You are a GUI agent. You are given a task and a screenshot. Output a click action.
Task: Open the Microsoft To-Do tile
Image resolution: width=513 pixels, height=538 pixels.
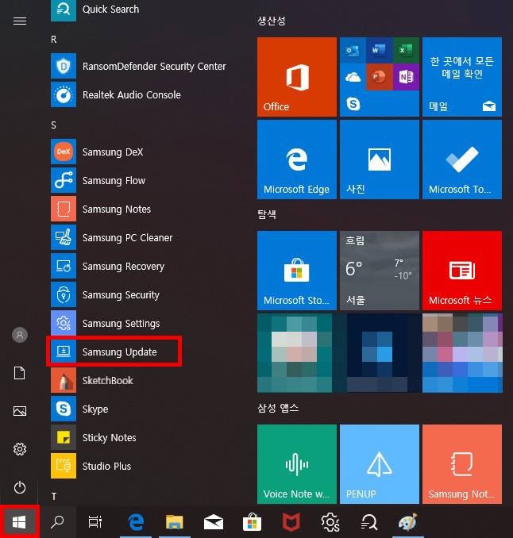click(x=462, y=159)
